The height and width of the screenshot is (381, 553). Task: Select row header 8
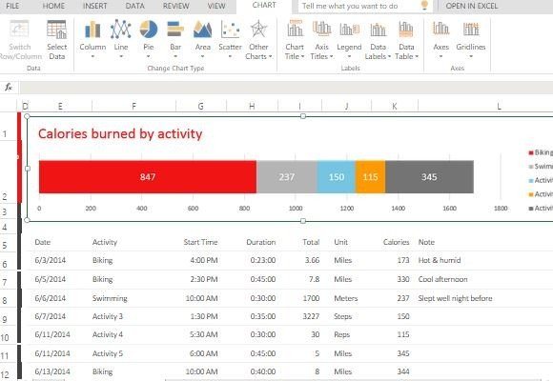pyautogui.click(x=5, y=300)
